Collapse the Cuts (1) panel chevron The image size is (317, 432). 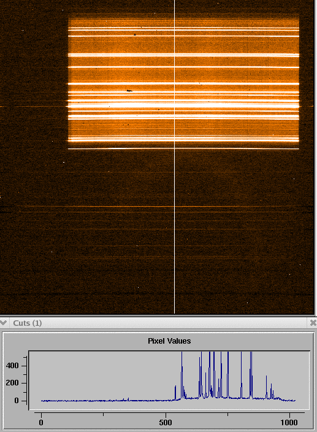(x=4, y=323)
